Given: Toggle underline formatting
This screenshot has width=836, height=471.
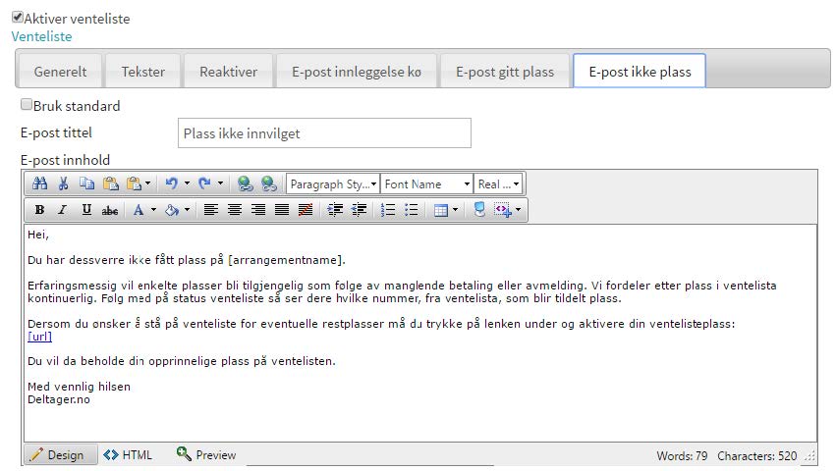Looking at the screenshot, I should [86, 210].
